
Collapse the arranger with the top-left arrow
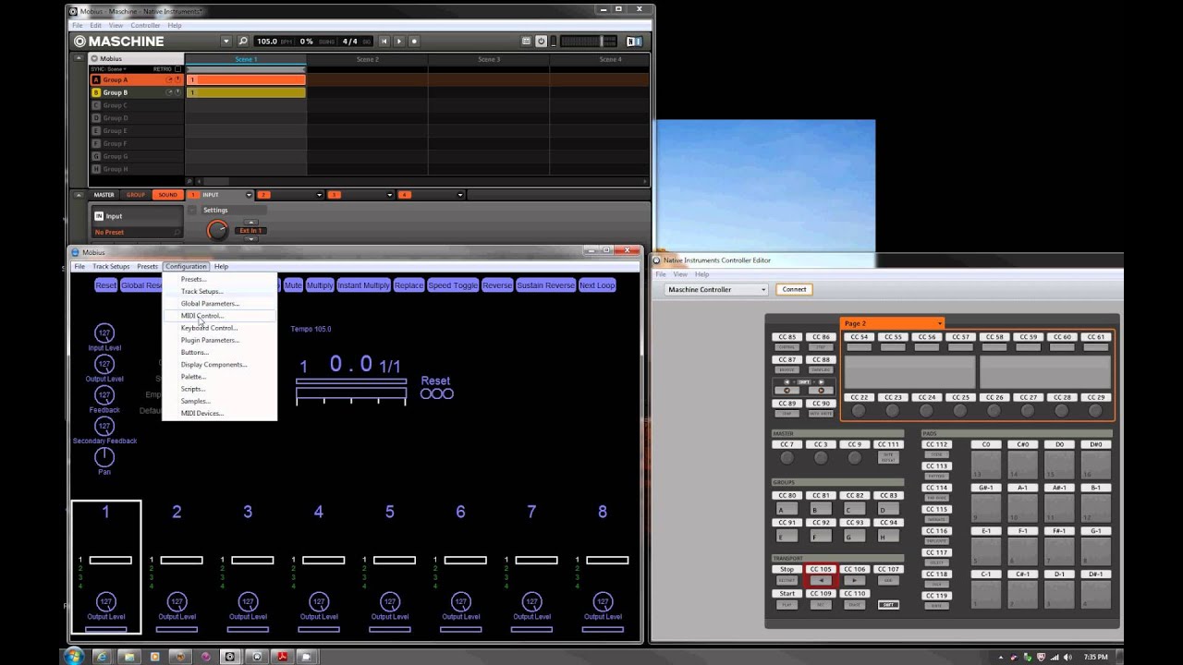79,58
